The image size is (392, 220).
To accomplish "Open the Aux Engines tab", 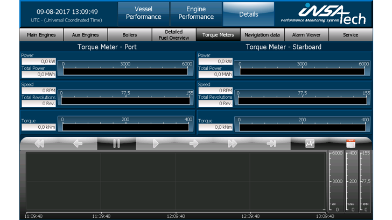I will (86, 35).
